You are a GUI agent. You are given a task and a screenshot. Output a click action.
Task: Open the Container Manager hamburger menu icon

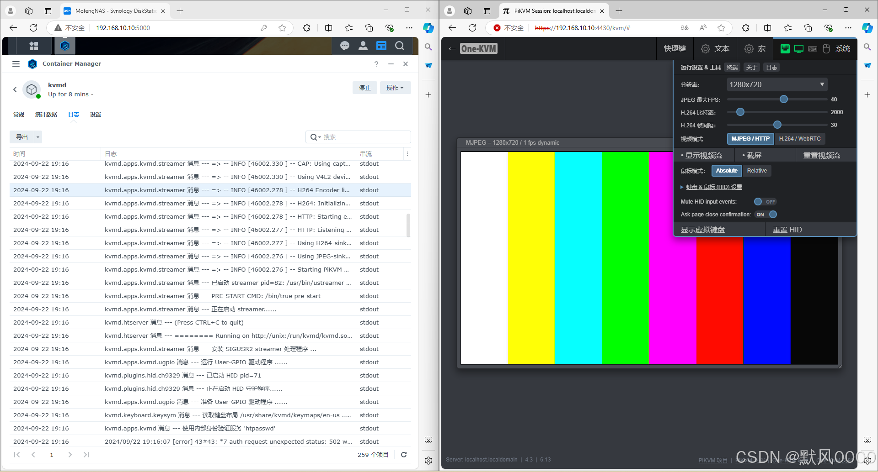[16, 64]
